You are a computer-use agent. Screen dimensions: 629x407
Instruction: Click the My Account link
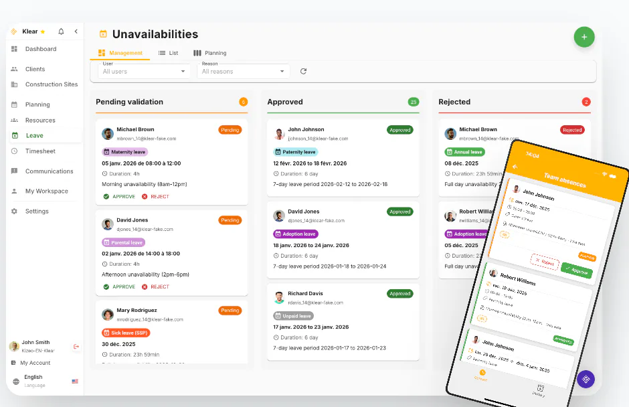[x=35, y=363]
